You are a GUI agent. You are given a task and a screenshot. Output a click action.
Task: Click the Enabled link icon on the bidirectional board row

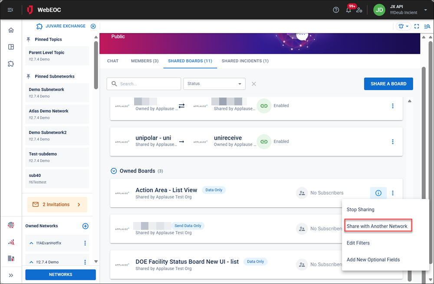coord(264,106)
